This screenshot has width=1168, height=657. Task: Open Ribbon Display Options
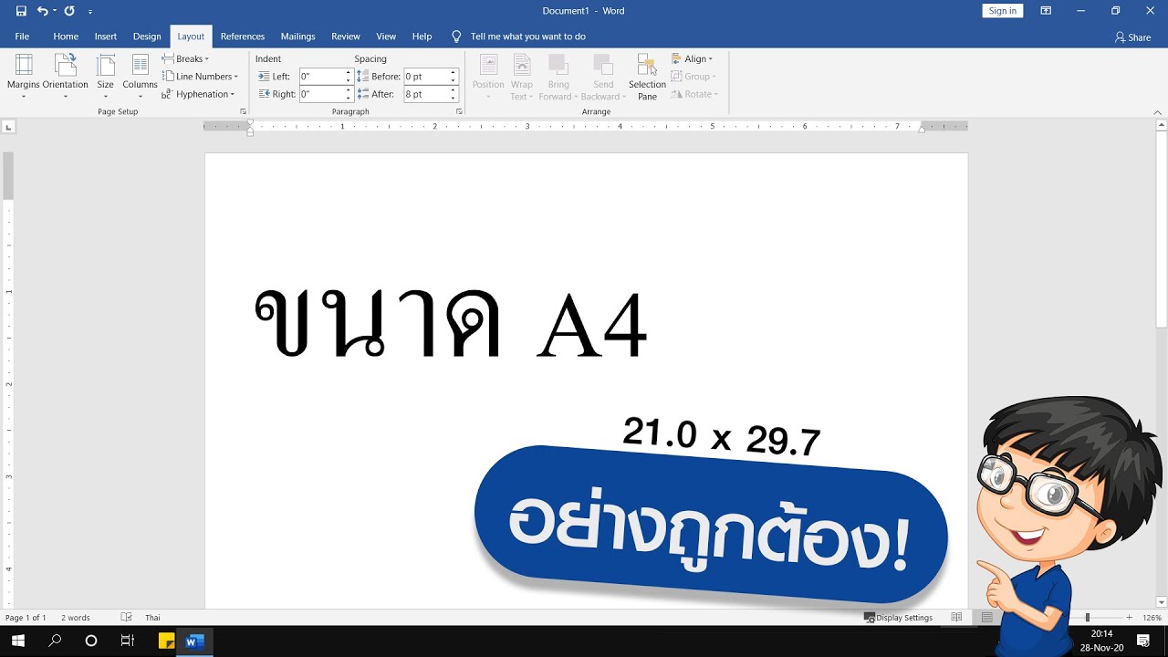(1046, 11)
